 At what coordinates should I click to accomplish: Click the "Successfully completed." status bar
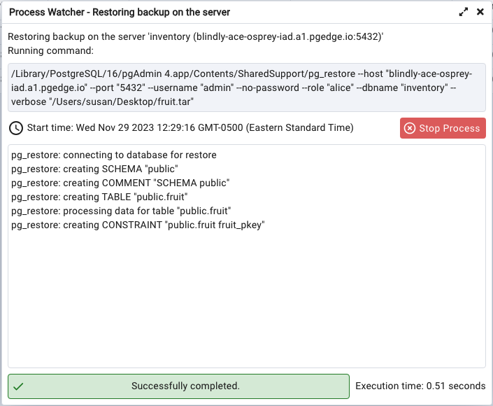click(185, 386)
